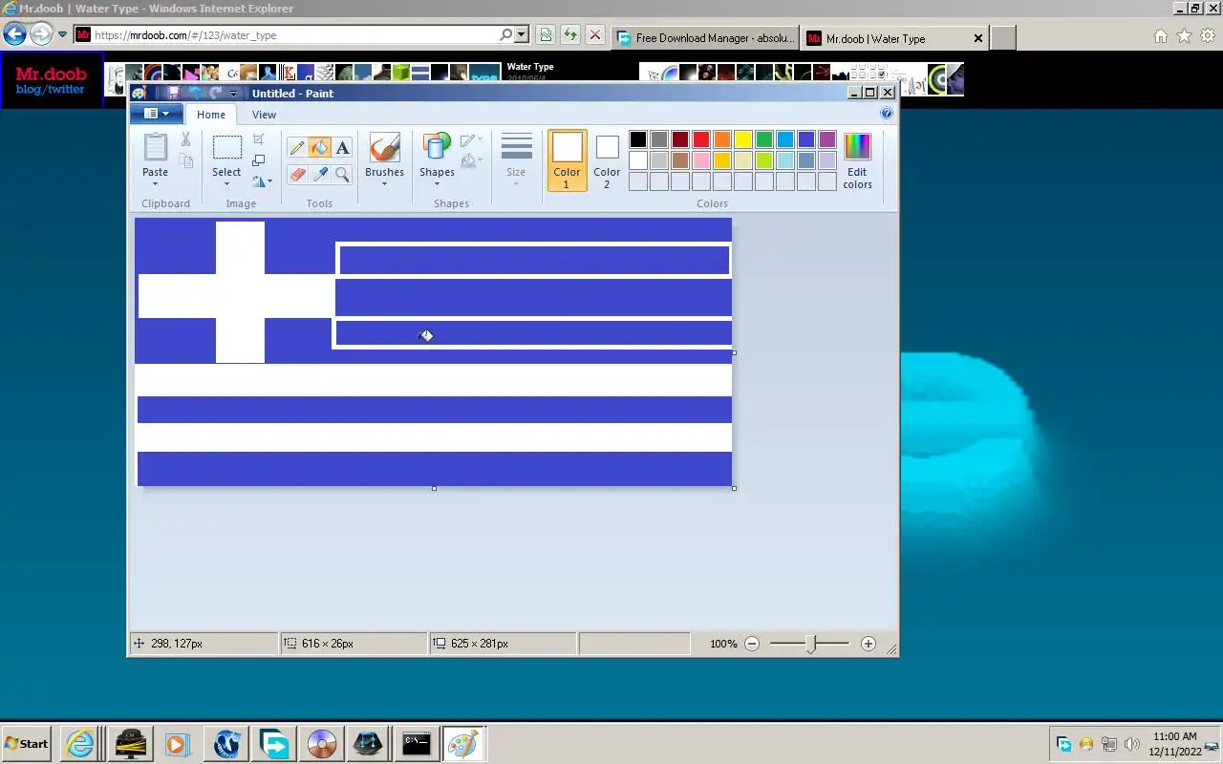Click the Shapes gallery icon
Viewport: 1223px width, 764px height.
coord(437,148)
